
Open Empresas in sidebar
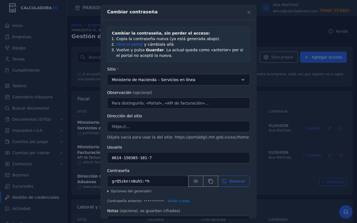coord(33,37)
